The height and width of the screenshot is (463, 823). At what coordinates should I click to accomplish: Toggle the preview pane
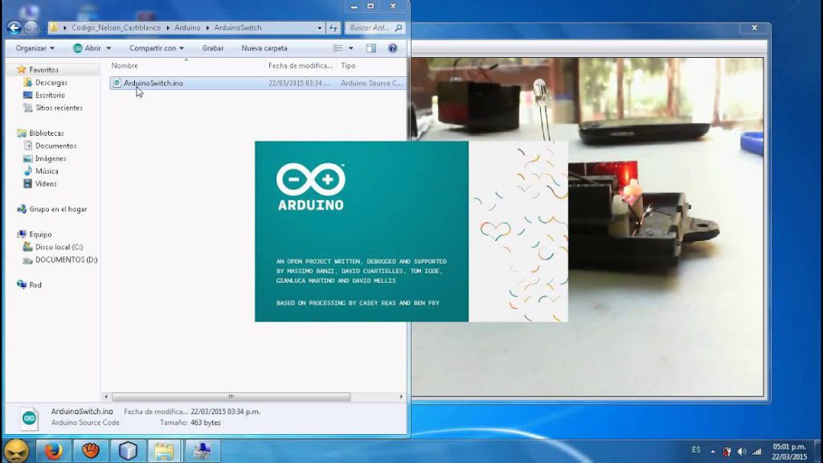tap(371, 47)
